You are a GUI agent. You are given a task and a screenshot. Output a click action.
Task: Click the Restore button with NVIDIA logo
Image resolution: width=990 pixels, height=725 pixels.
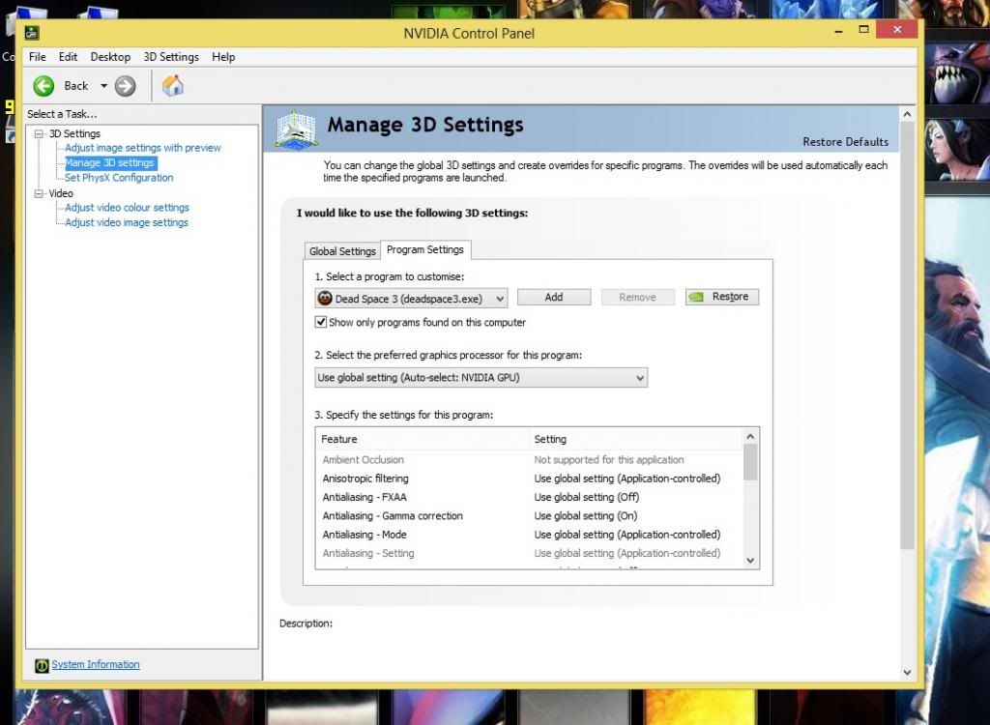click(x=721, y=297)
